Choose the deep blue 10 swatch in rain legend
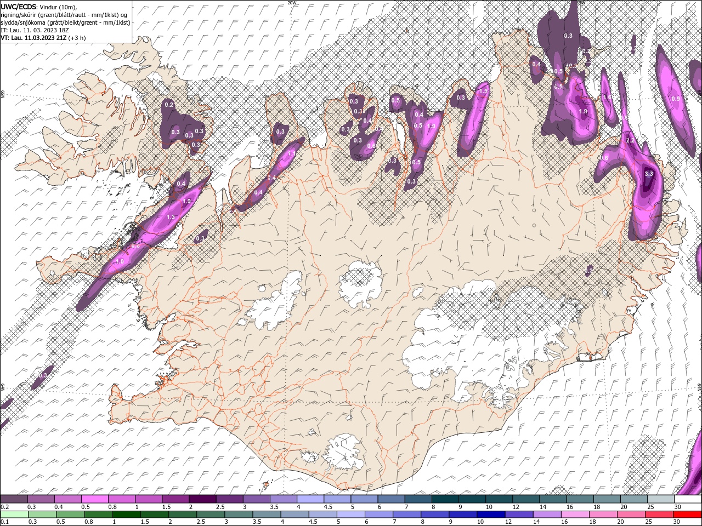Screen dimensions: 702x526 pos(491,514)
